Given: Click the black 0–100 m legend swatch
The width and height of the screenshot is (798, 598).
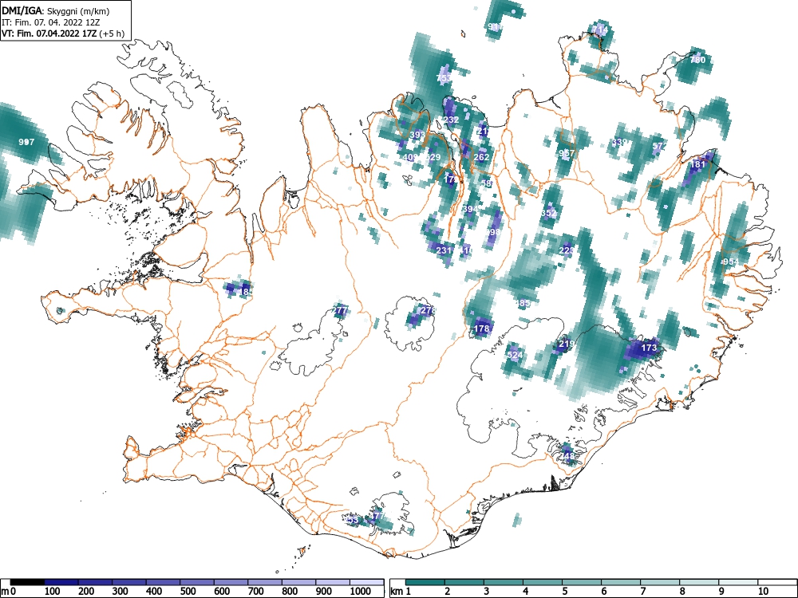Looking at the screenshot, I should [x=27, y=582].
